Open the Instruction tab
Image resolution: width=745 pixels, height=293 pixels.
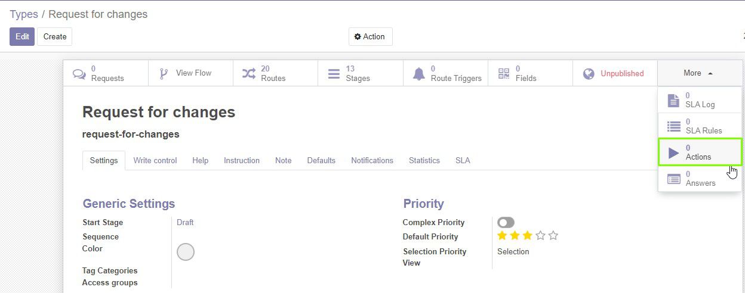coord(242,160)
